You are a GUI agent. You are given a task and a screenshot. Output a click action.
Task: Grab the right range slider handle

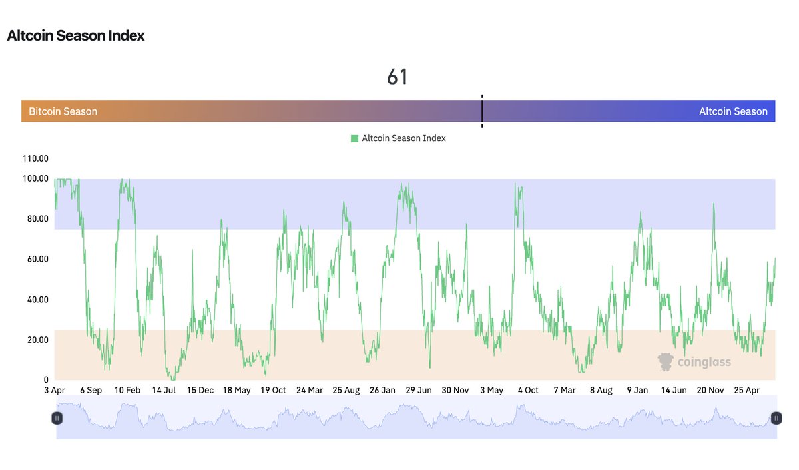tap(776, 418)
